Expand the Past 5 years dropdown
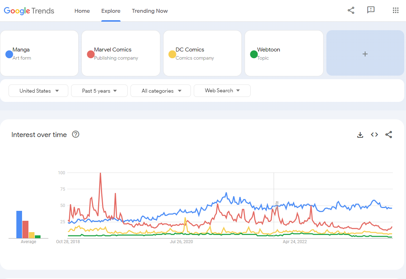The width and height of the screenshot is (406, 279). point(99,91)
